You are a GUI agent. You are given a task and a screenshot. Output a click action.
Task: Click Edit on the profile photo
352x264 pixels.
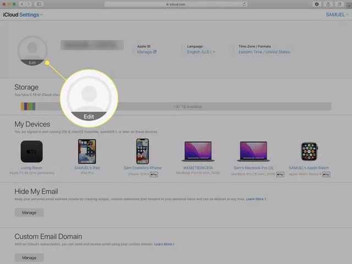[33, 63]
